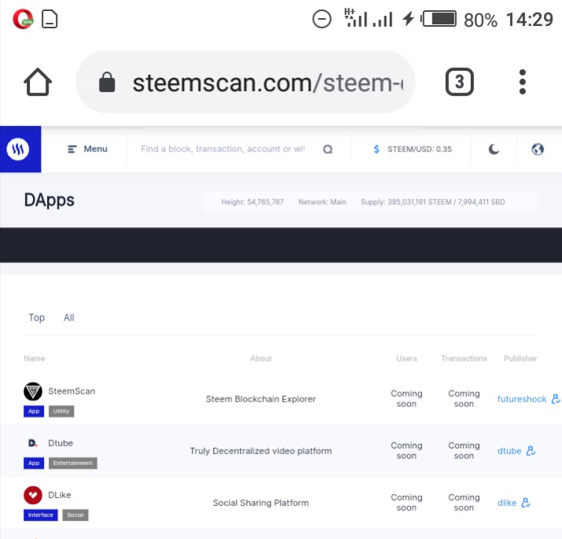Open the Menu hamburger button
Image resolution: width=562 pixels, height=539 pixels.
tap(87, 149)
